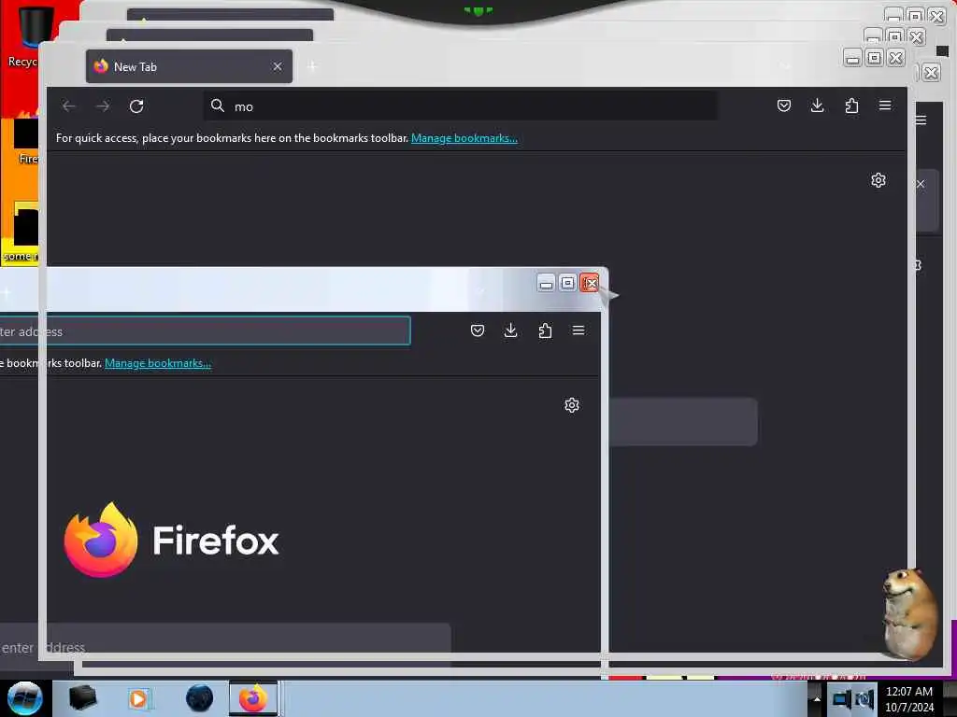The height and width of the screenshot is (717, 957).
Task: Click the Firefox logo in small window
Action: (x=101, y=541)
